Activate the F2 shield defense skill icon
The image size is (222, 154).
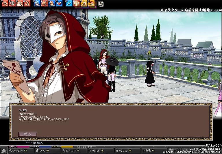click(12, 3)
